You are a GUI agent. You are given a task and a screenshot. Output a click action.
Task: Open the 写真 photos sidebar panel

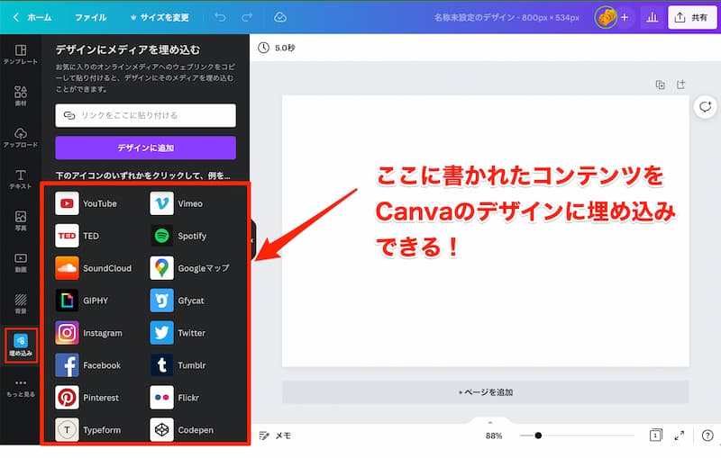pos(20,220)
